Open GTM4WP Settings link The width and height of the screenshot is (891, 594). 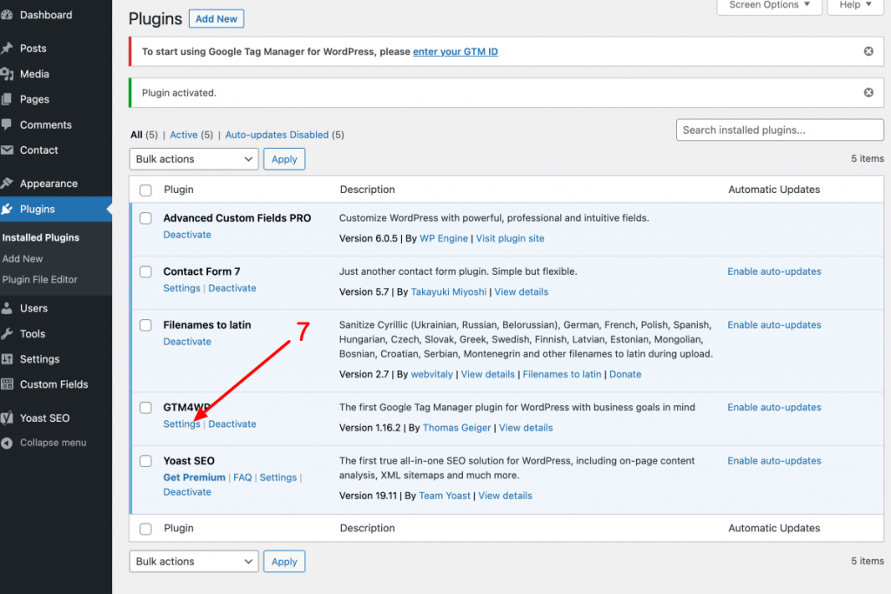pyautogui.click(x=182, y=424)
